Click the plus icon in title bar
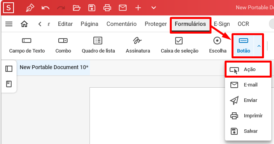The height and width of the screenshot is (144, 274). point(138,8)
